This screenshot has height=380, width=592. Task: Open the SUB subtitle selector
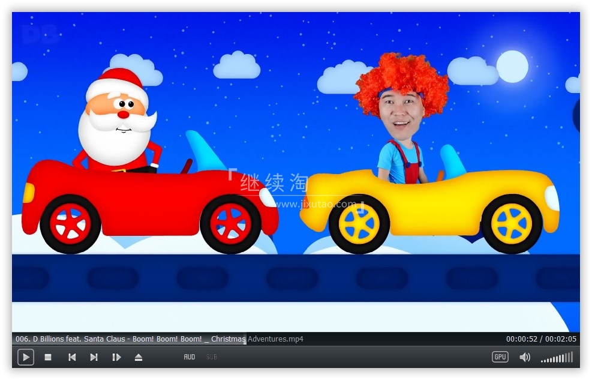pyautogui.click(x=212, y=357)
